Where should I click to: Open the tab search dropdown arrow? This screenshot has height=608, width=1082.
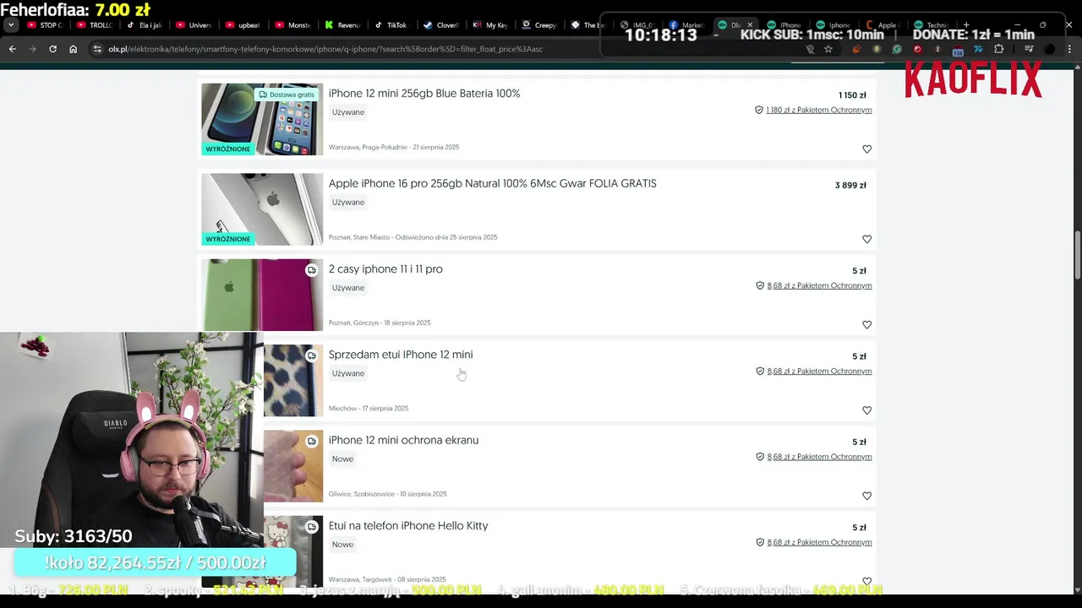click(10, 25)
